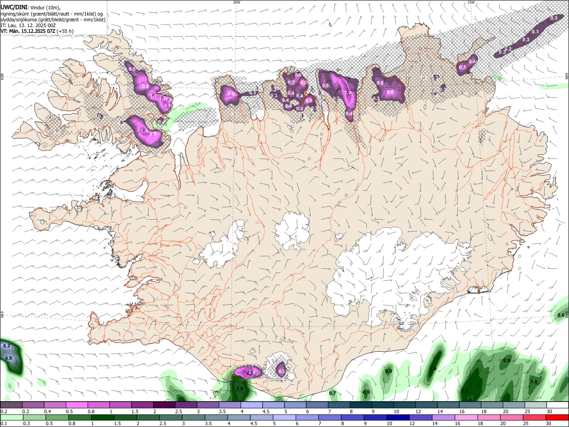Click the 1.4 rain value southeast offshore

tap(433, 369)
